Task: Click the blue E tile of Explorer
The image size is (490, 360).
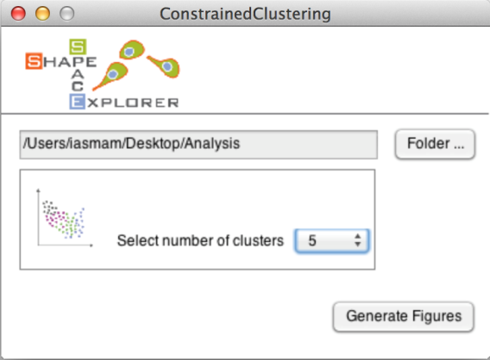Action: pos(77,102)
